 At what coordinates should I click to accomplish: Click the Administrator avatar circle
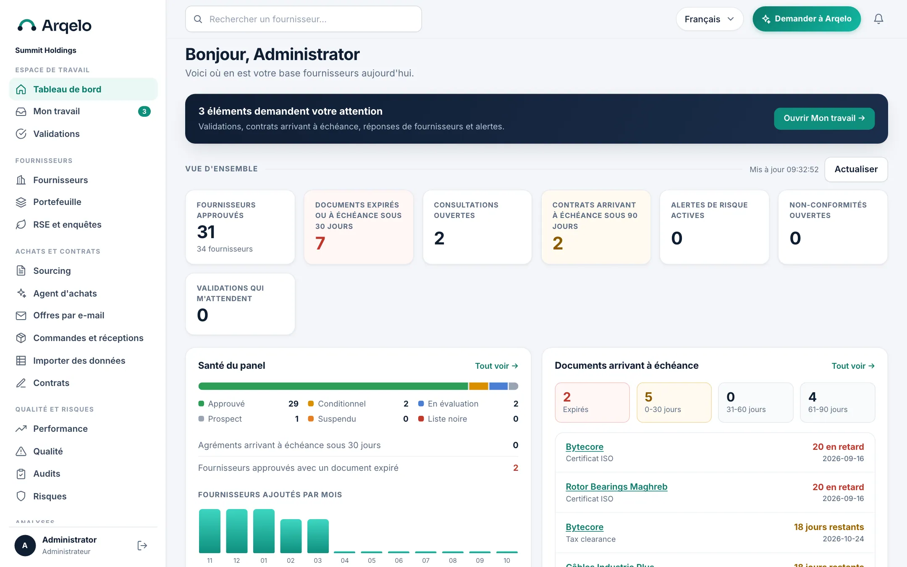point(25,546)
